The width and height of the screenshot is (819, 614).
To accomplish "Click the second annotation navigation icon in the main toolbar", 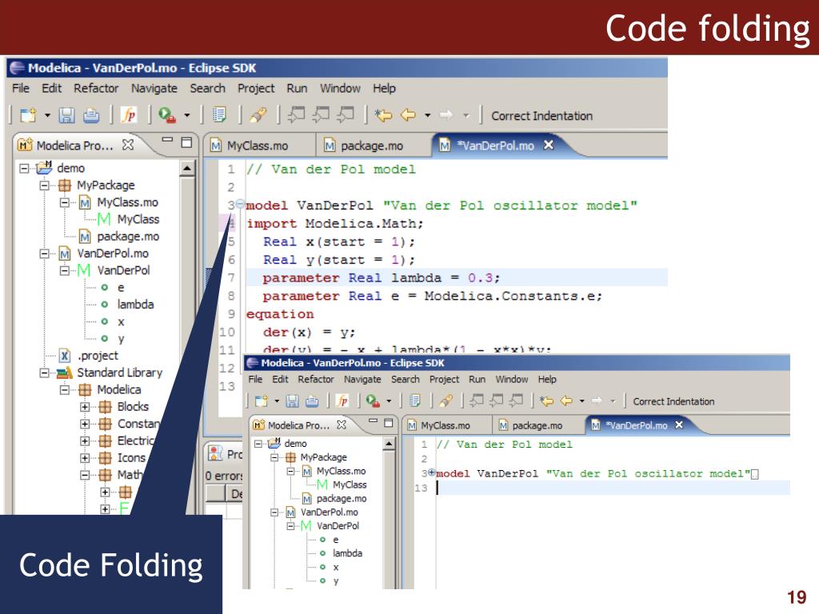I will [321, 115].
